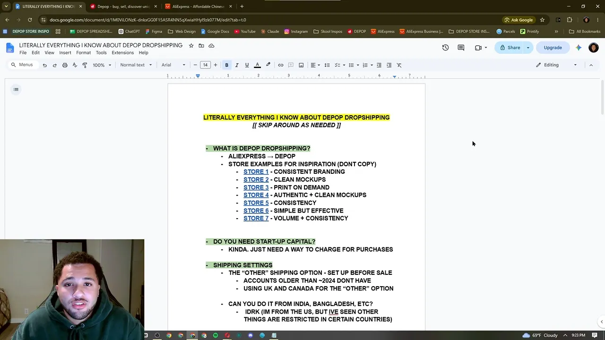The width and height of the screenshot is (605, 340).
Task: Click the Redo icon
Action: [x=54, y=65]
